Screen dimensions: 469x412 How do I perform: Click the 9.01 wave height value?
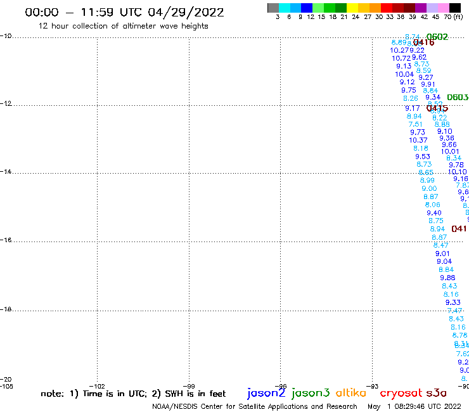coord(442,254)
